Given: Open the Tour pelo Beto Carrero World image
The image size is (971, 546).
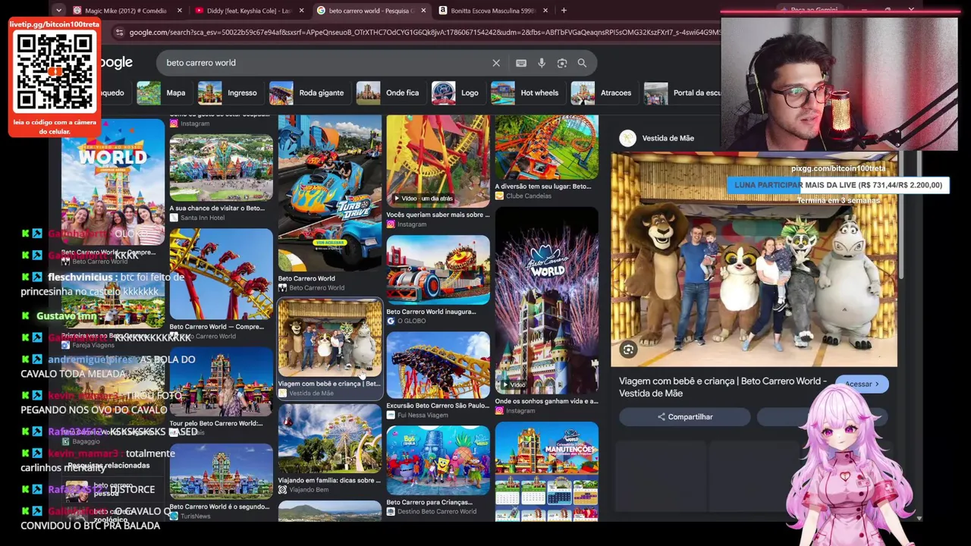Looking at the screenshot, I should coord(221,382).
